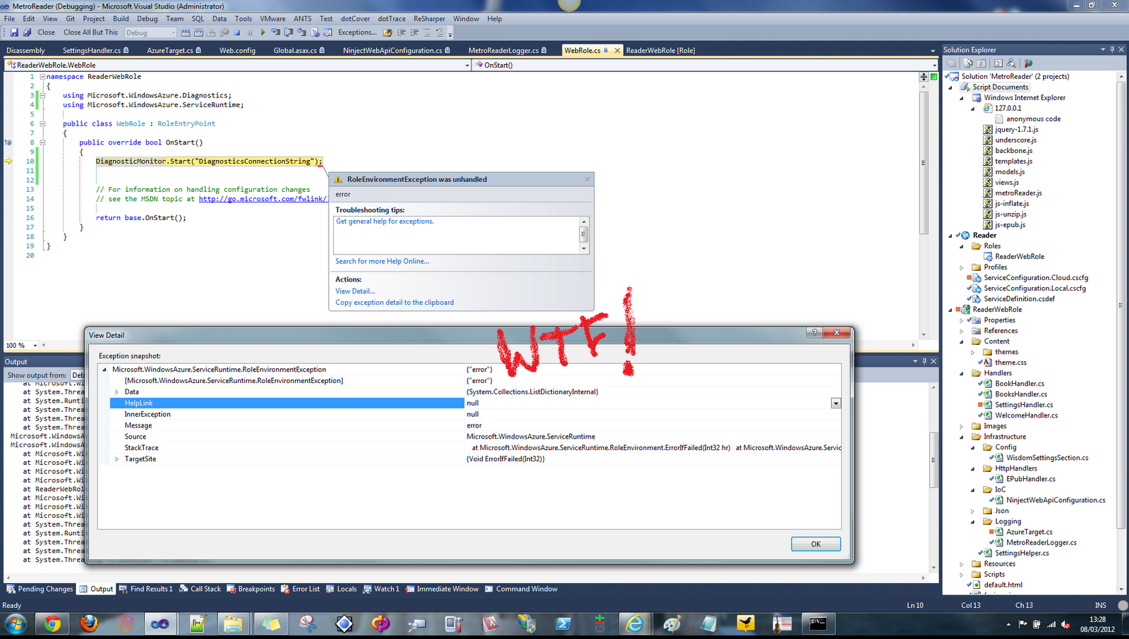Expand the Data row in exception snapshot
Viewport: 1129px width, 639px height.
pyautogui.click(x=117, y=392)
